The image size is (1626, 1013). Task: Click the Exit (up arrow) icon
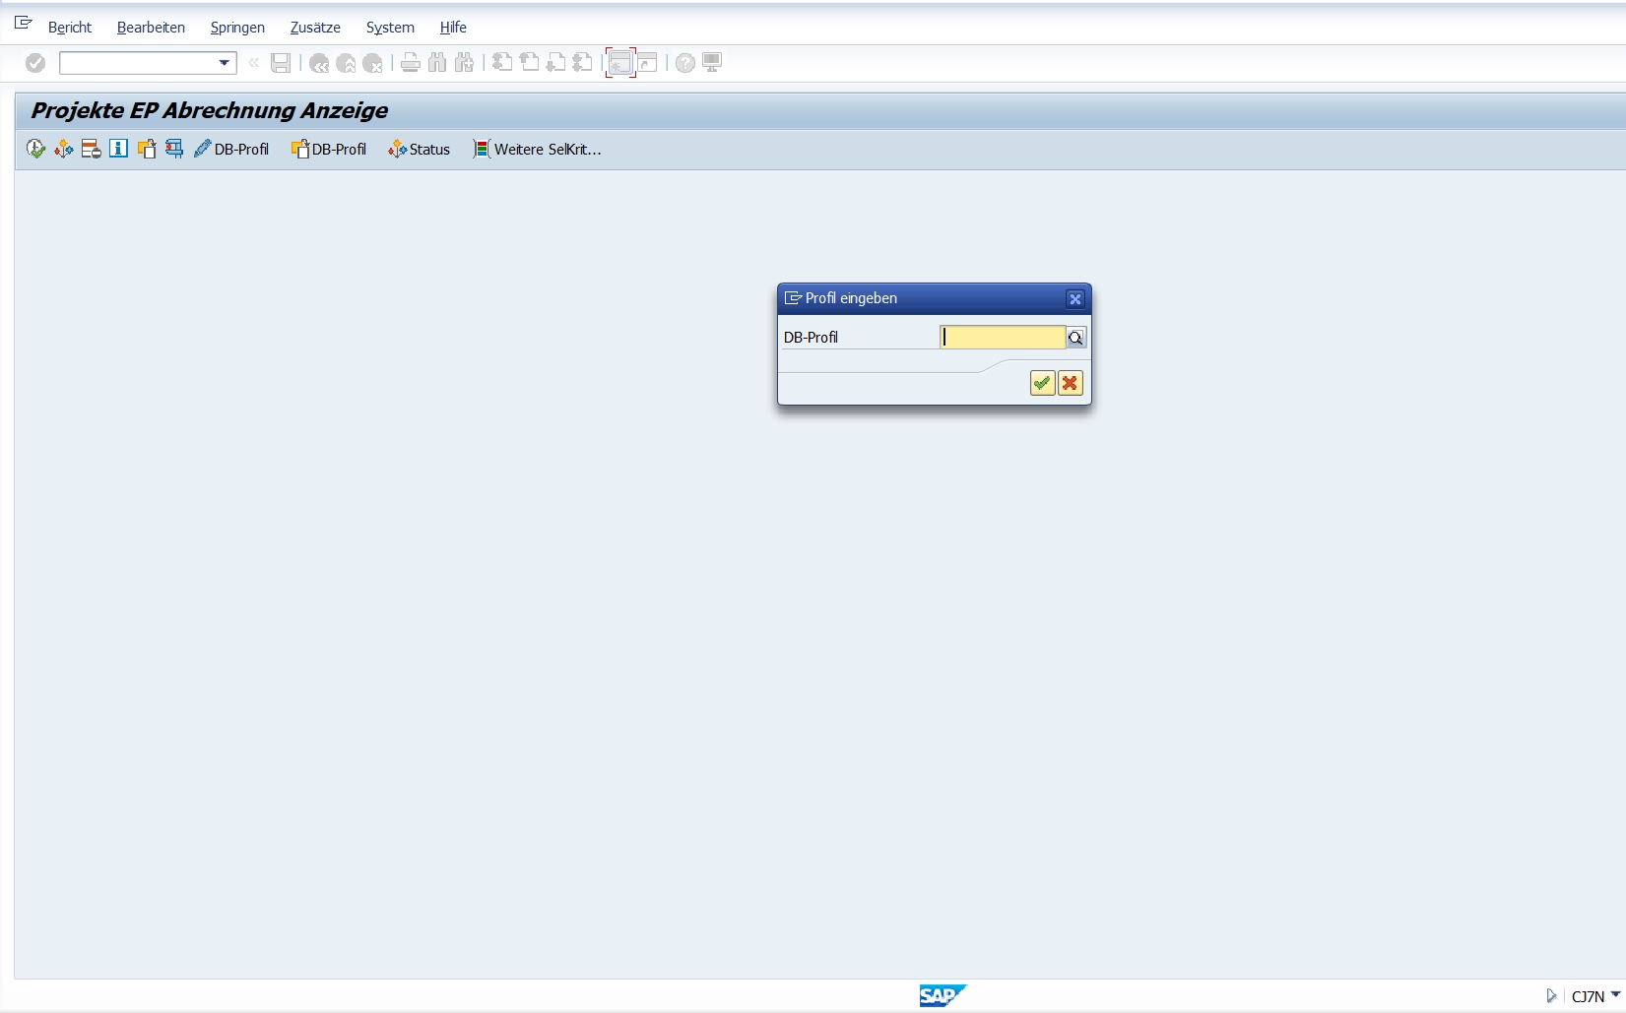pyautogui.click(x=346, y=63)
